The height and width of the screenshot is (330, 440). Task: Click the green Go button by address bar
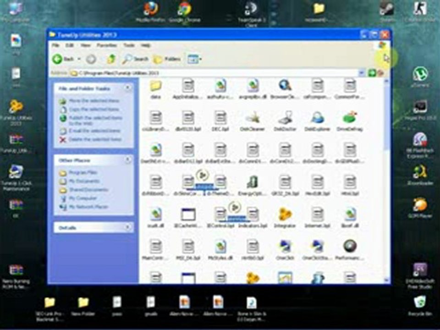click(372, 73)
